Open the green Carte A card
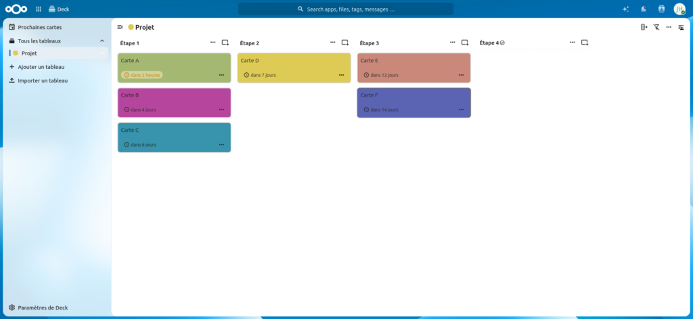 [174, 68]
